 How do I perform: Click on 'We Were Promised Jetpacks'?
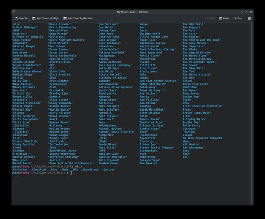point(203,138)
